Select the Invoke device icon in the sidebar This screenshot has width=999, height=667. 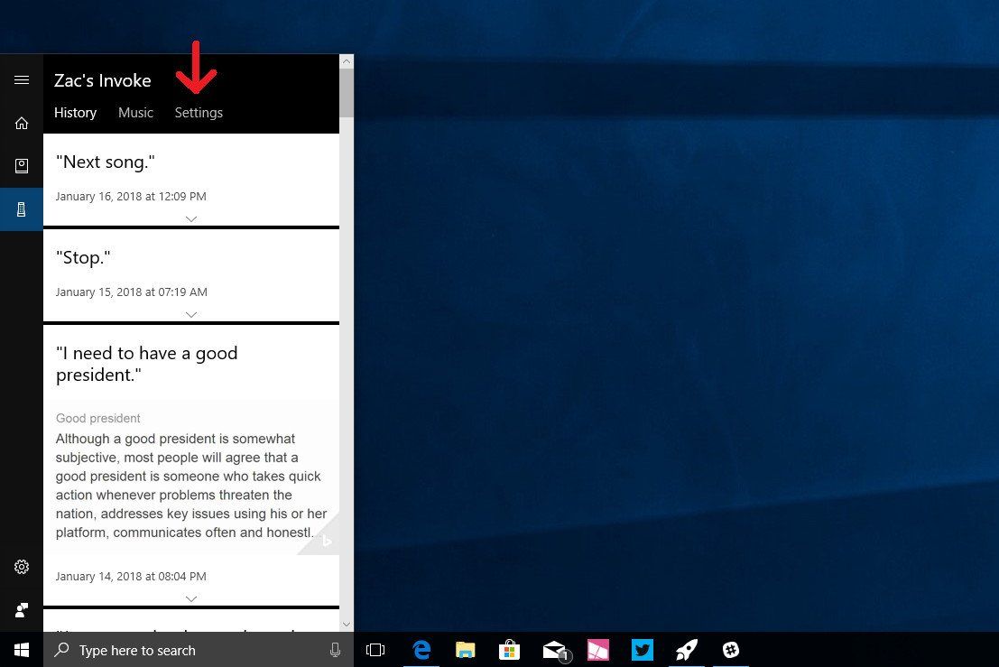click(22, 208)
